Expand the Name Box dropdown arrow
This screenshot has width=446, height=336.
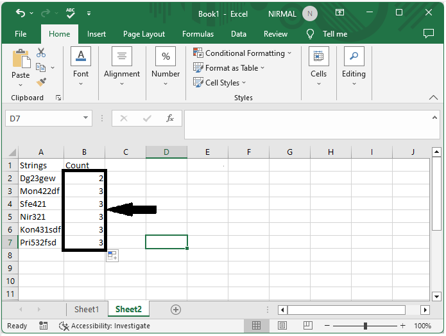(x=85, y=118)
